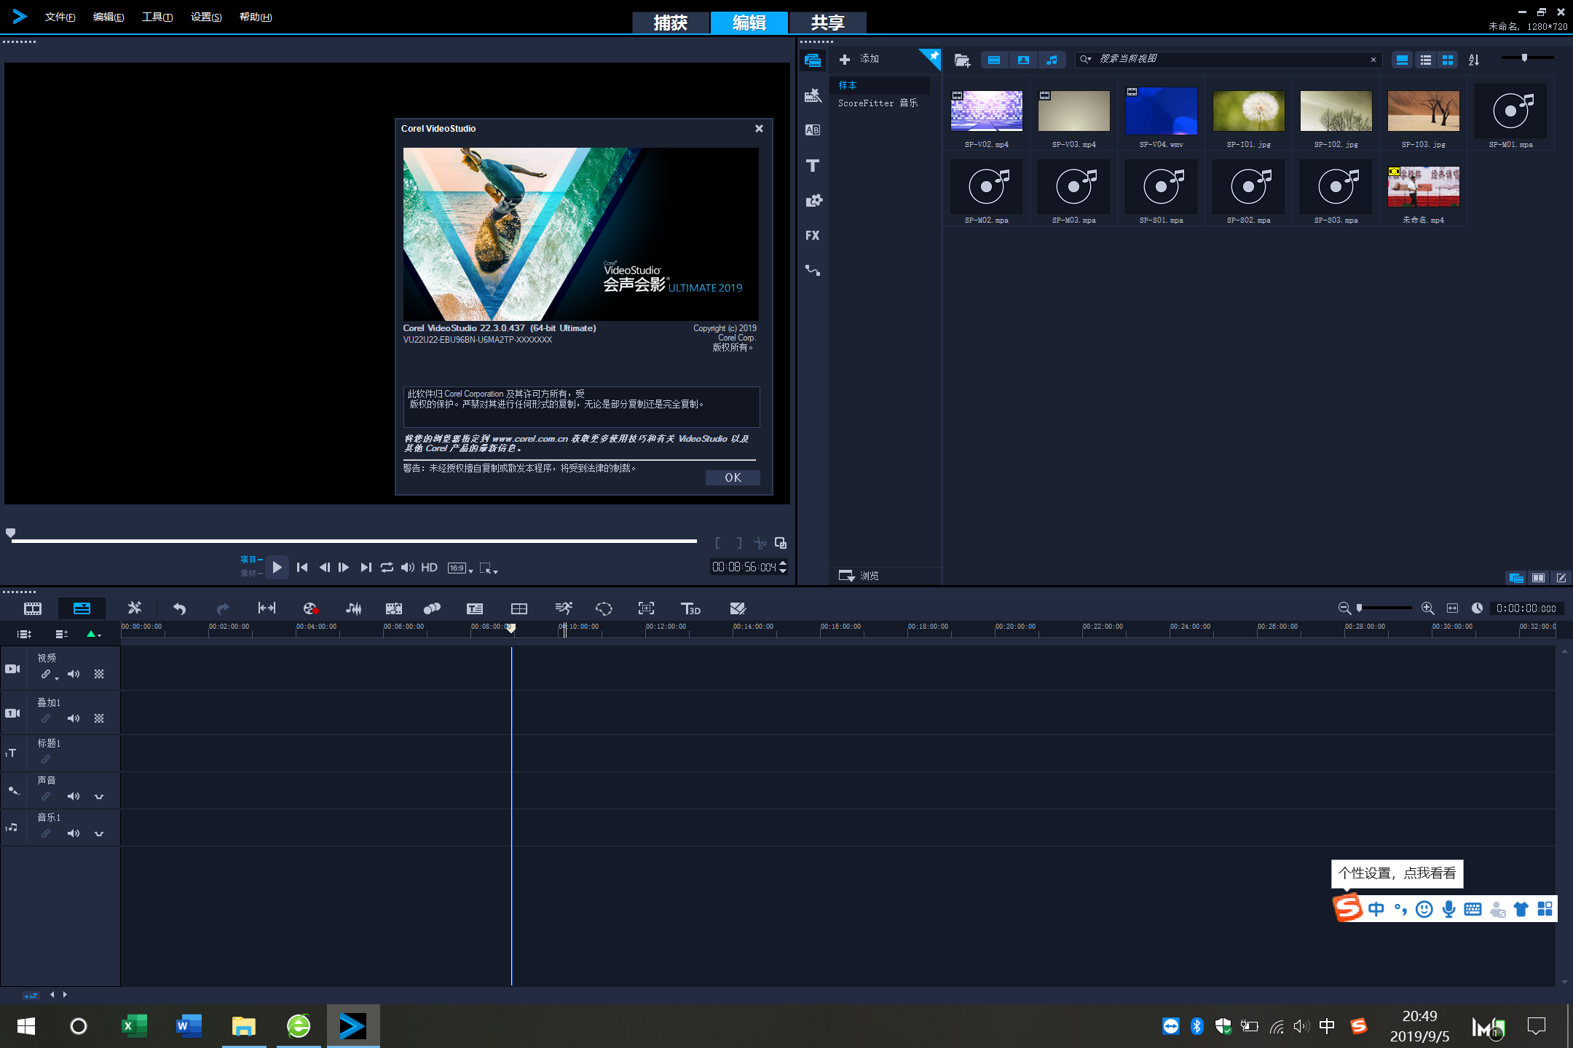Open the search filter dropdown magnifier
Viewport: 1573px width, 1048px height.
[1086, 59]
